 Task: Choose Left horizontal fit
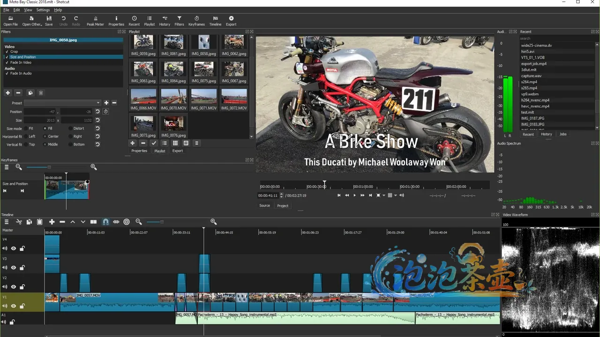[26, 136]
